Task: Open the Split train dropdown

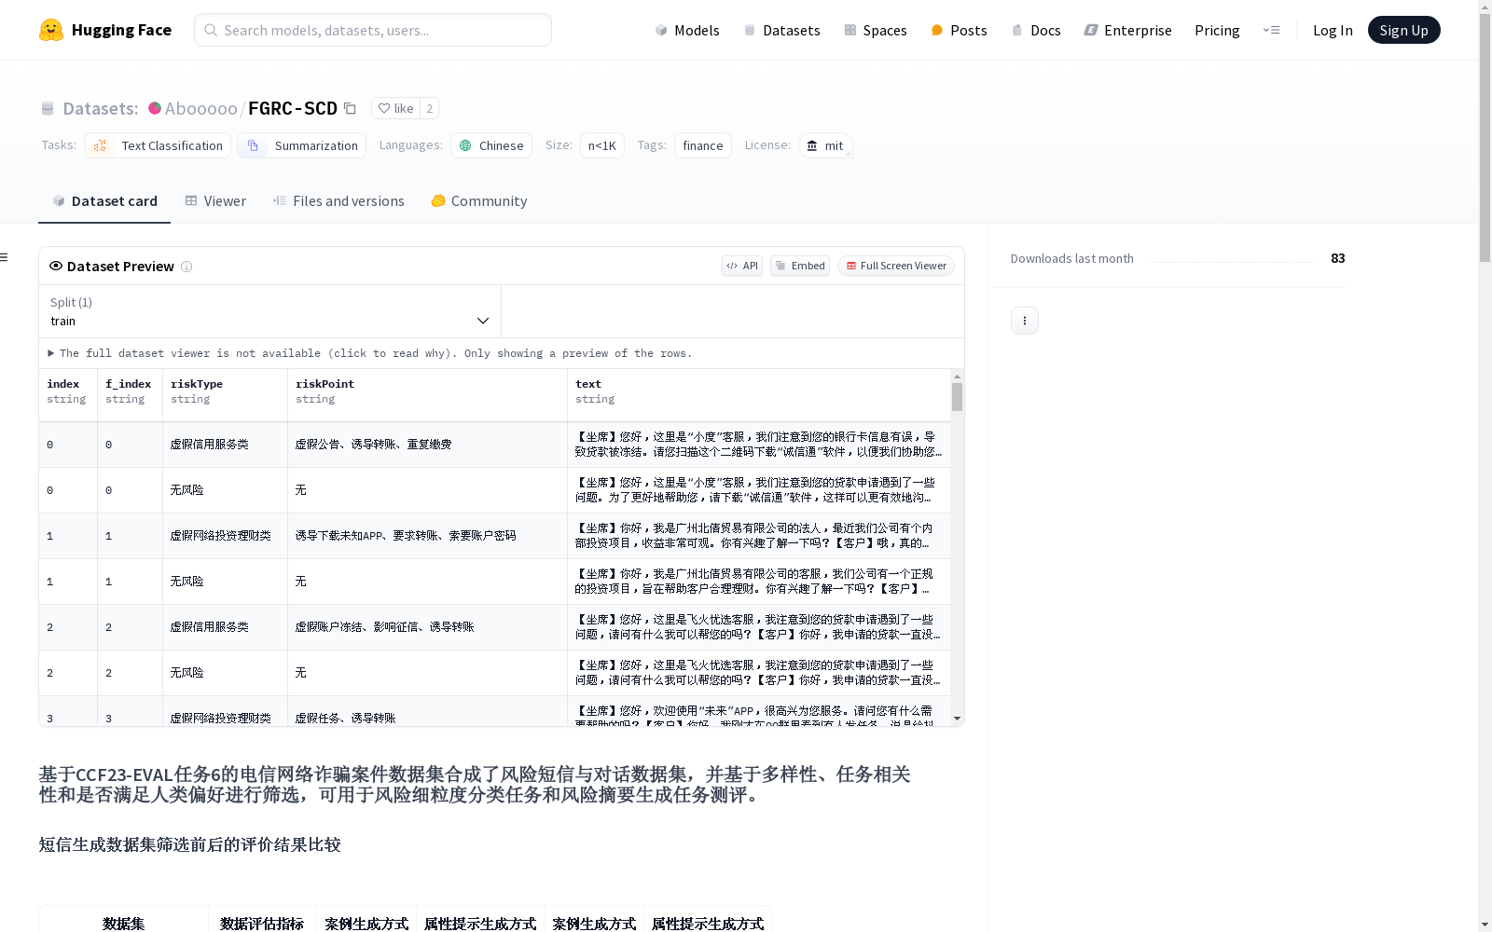Action: coord(269,311)
